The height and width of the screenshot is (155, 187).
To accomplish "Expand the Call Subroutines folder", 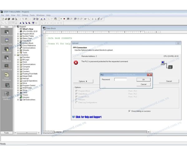I will coord(18,100).
